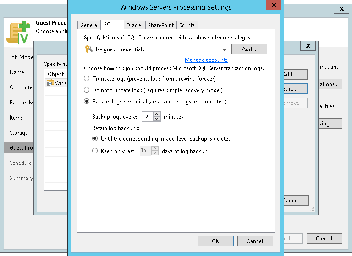Click the Object column header
Image resolution: width=352 pixels, height=256 pixels.
(x=56, y=74)
